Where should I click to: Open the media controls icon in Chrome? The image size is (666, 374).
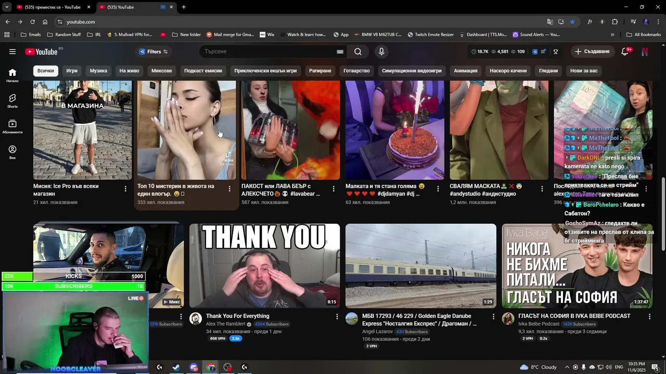click(633, 22)
